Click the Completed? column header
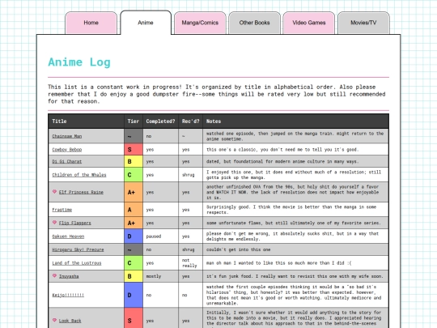437x328 pixels. pos(160,121)
